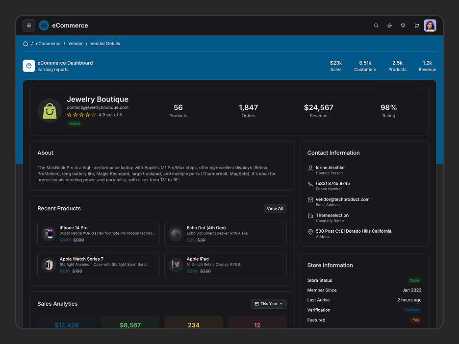This screenshot has width=459, height=344.
Task: Expand the This Year dropdown
Action: [269, 304]
